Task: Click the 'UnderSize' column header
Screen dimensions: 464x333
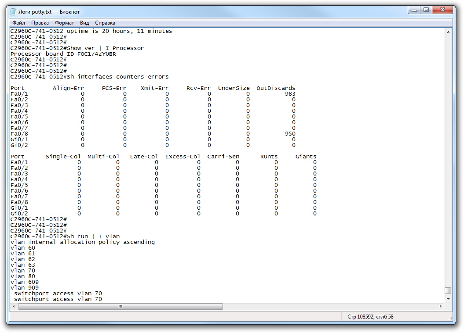Action: click(234, 88)
